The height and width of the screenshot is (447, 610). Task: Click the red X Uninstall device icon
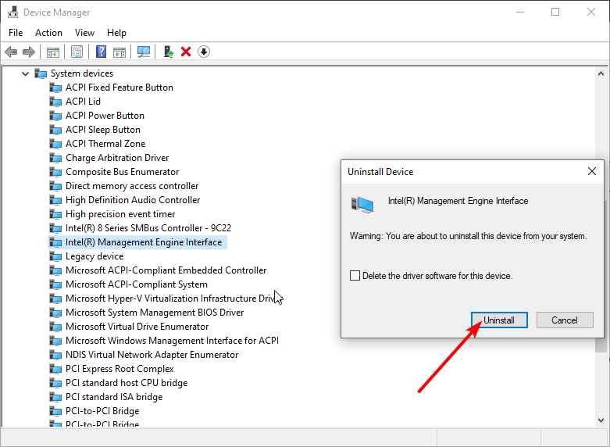click(186, 52)
